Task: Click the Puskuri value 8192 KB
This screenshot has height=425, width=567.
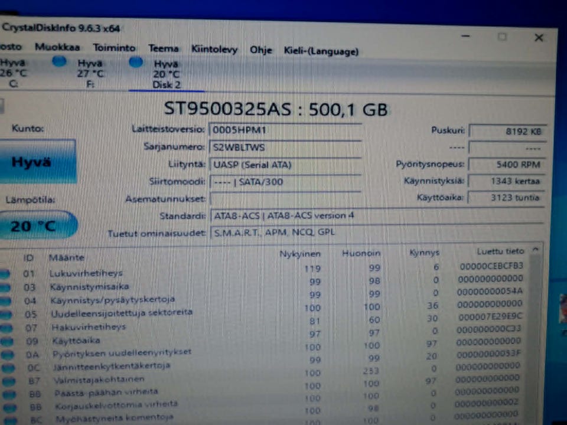Action: [x=508, y=132]
